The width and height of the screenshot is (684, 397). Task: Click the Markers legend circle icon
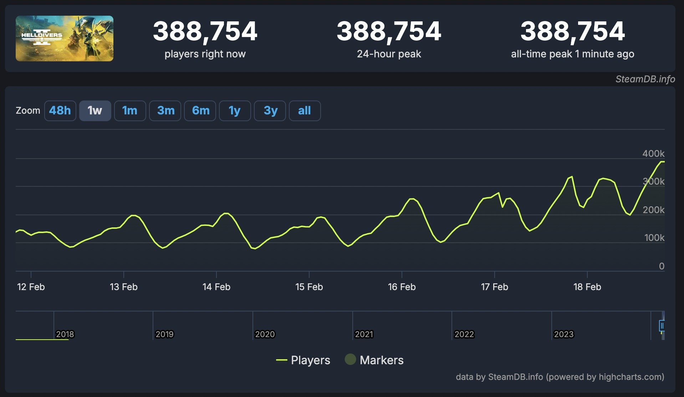pyautogui.click(x=350, y=360)
